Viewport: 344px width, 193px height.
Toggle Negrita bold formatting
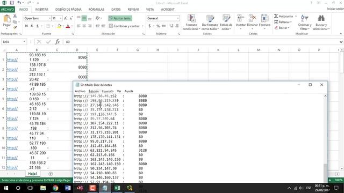click(26, 26)
